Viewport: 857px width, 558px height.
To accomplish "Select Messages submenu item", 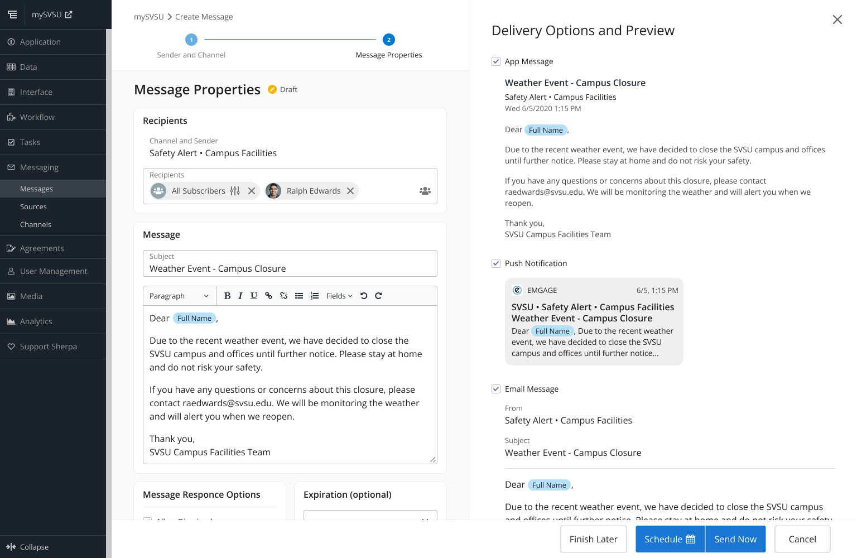I will 53,189.
